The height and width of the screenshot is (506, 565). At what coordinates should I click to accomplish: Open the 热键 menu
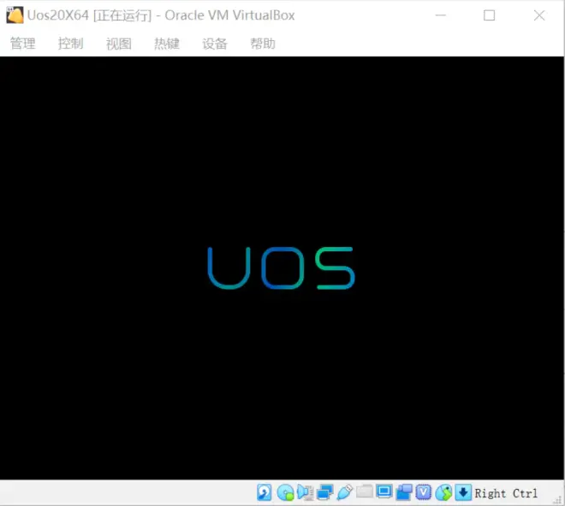click(166, 44)
